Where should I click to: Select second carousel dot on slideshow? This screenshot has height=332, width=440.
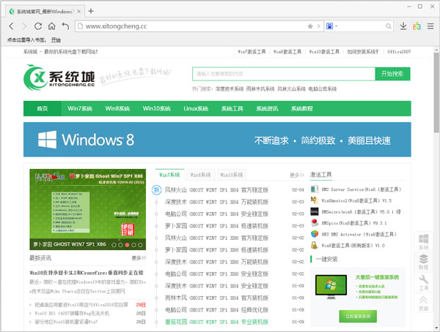coord(120,245)
